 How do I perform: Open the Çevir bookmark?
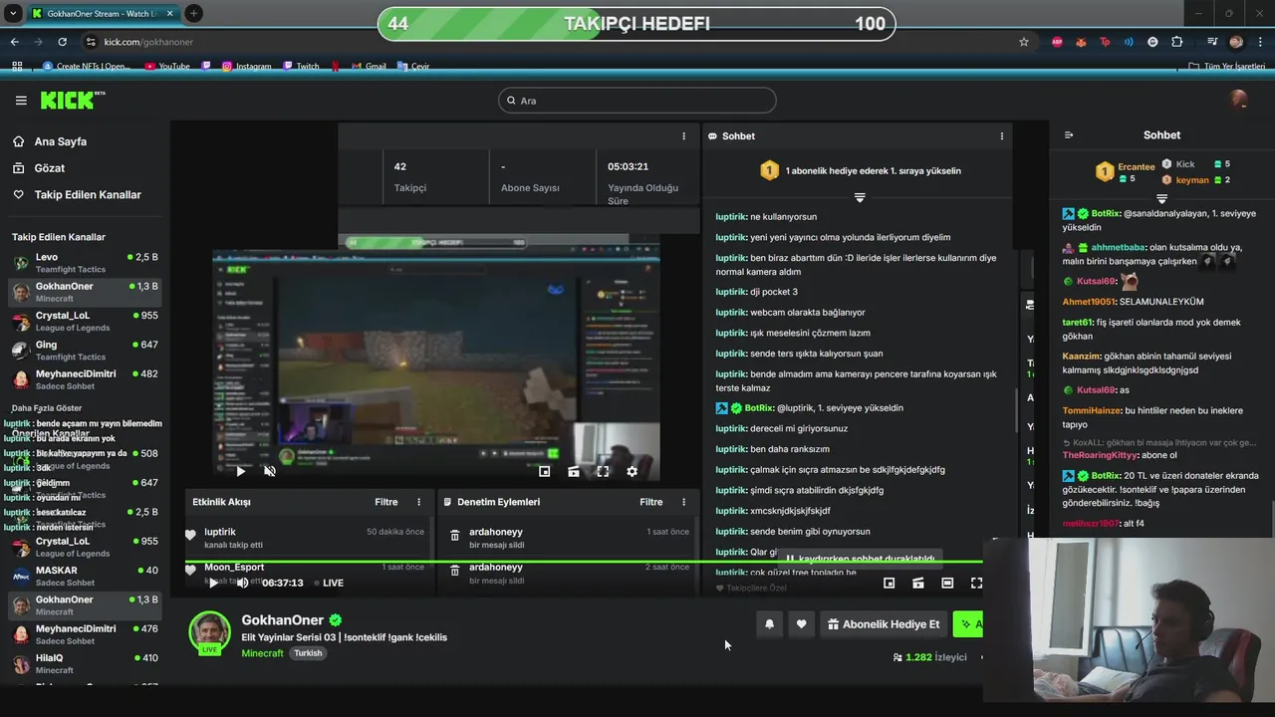[413, 66]
